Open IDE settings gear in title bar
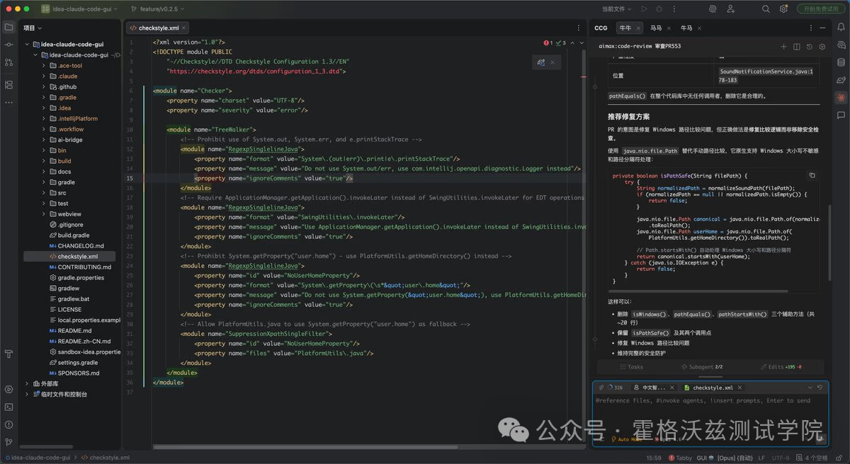This screenshot has height=464, width=850. pyautogui.click(x=783, y=9)
